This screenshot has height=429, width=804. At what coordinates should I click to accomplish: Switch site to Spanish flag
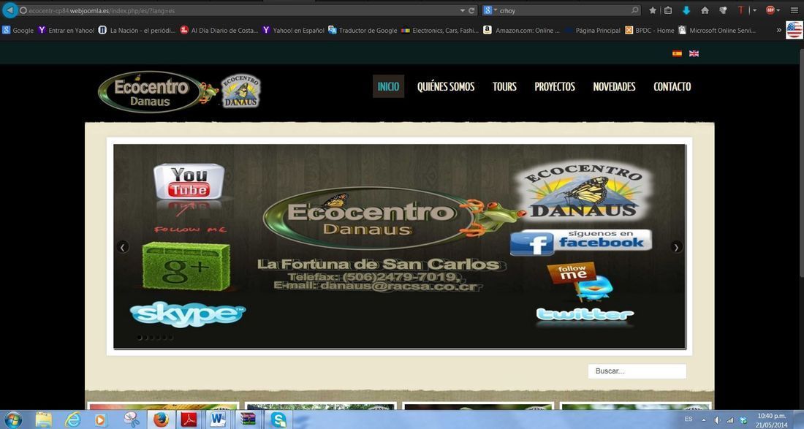[x=677, y=53]
